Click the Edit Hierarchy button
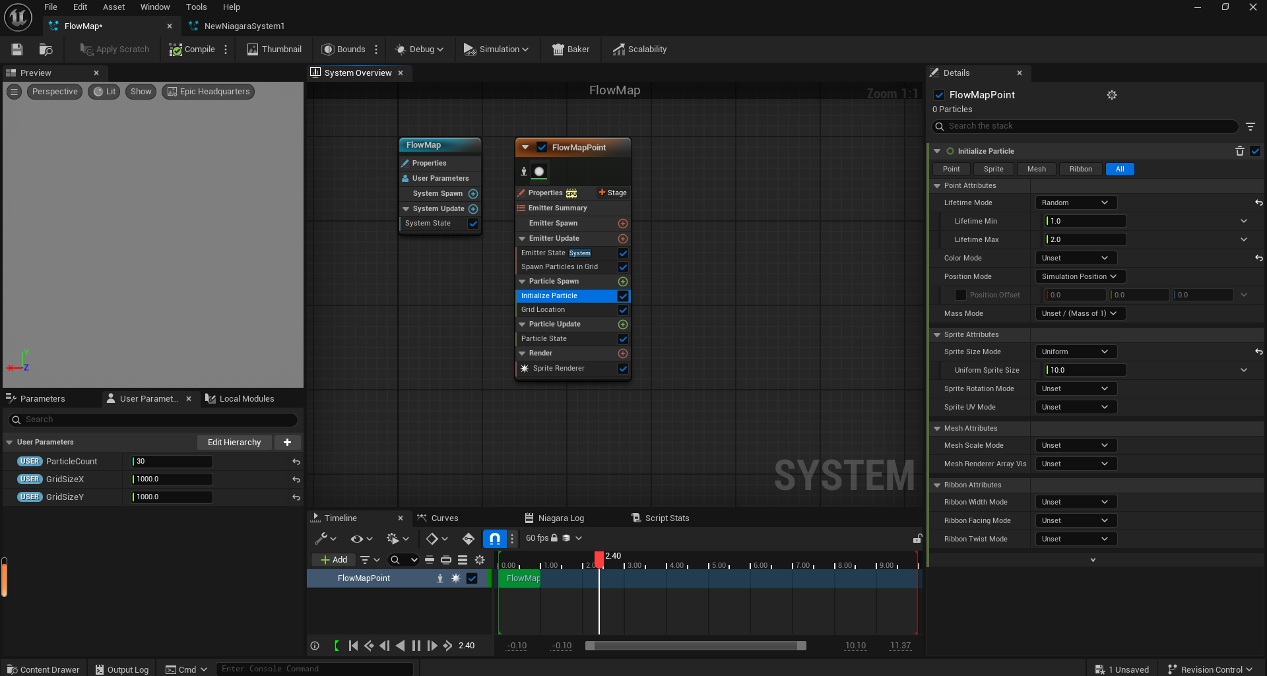This screenshot has height=676, width=1267. point(234,442)
